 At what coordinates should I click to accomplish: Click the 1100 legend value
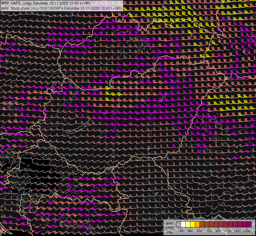[228, 231]
